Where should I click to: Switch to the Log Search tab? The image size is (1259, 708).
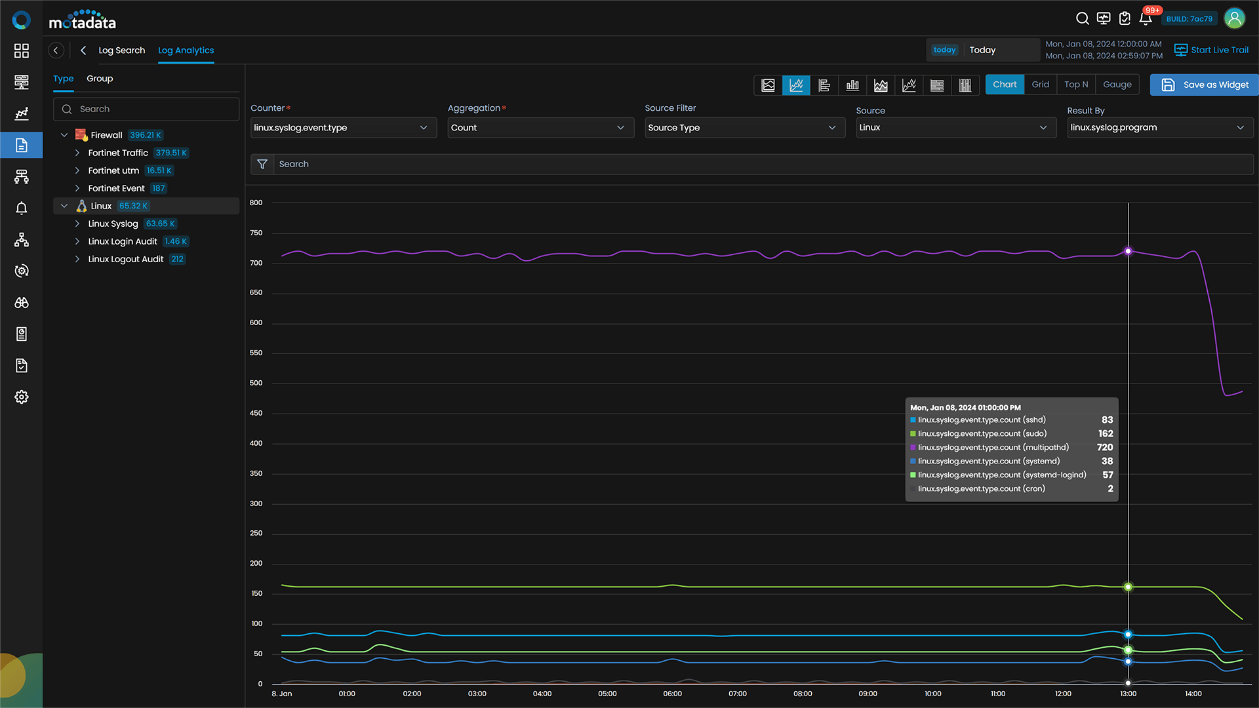click(122, 50)
